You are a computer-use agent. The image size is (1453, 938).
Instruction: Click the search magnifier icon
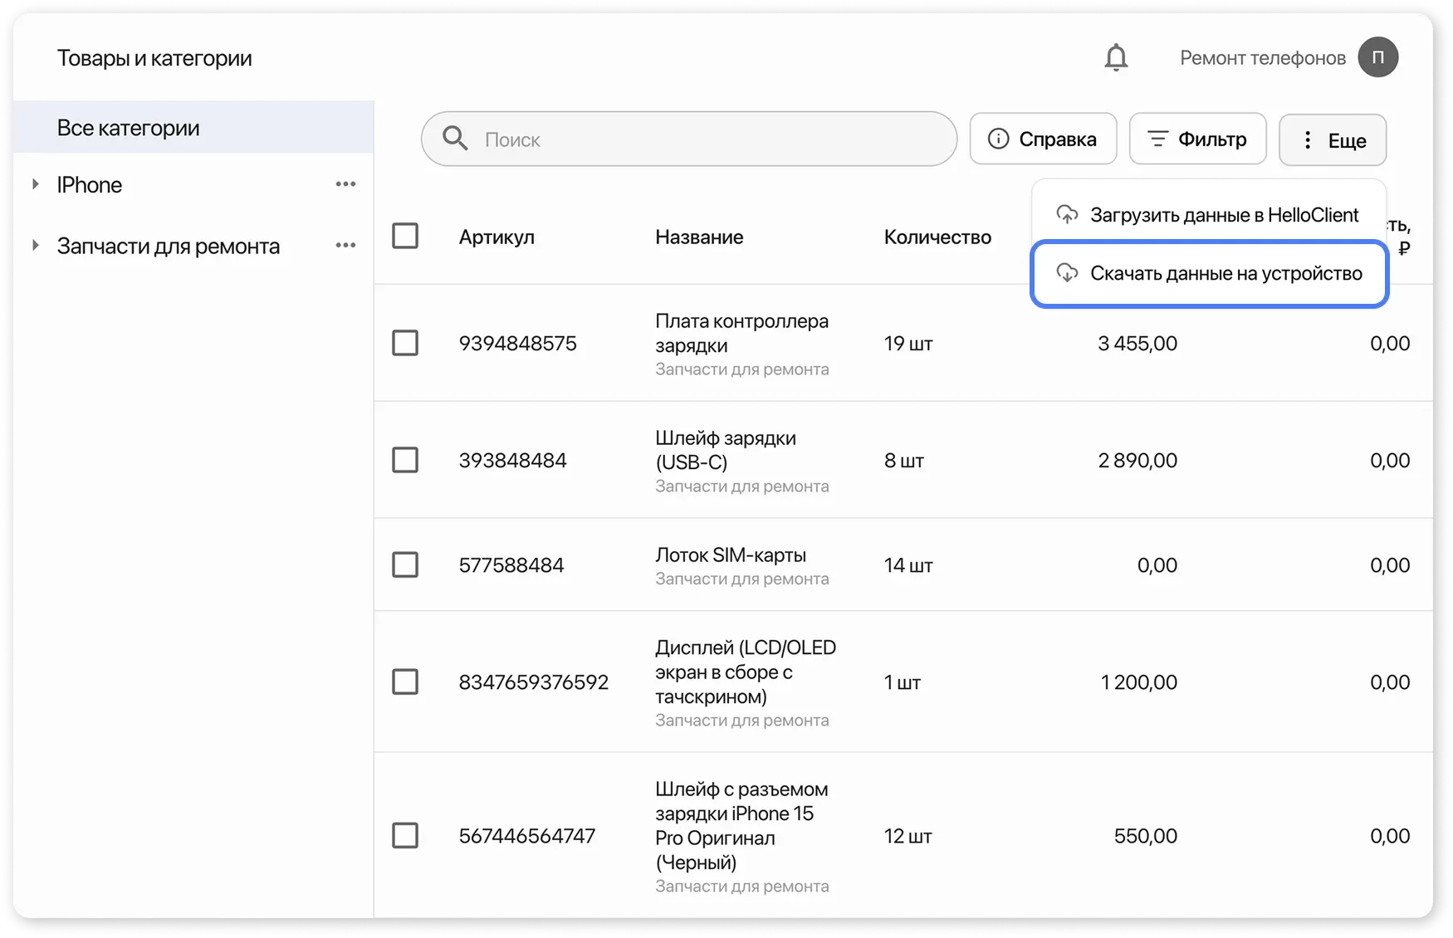coord(454,139)
